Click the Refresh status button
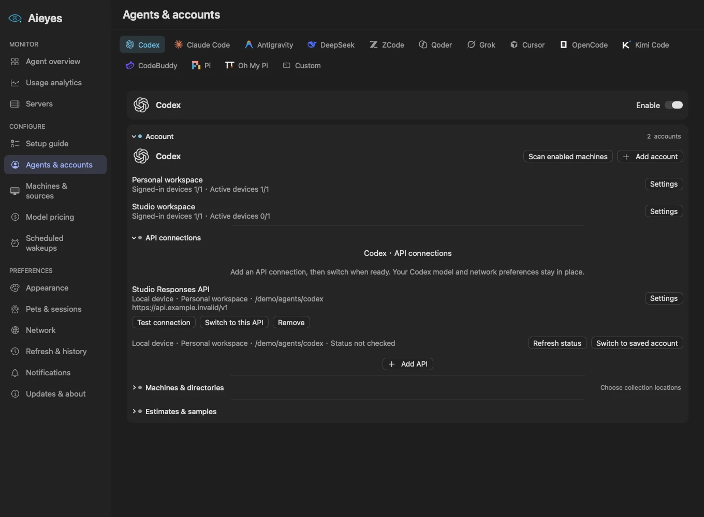This screenshot has width=704, height=517. point(557,343)
